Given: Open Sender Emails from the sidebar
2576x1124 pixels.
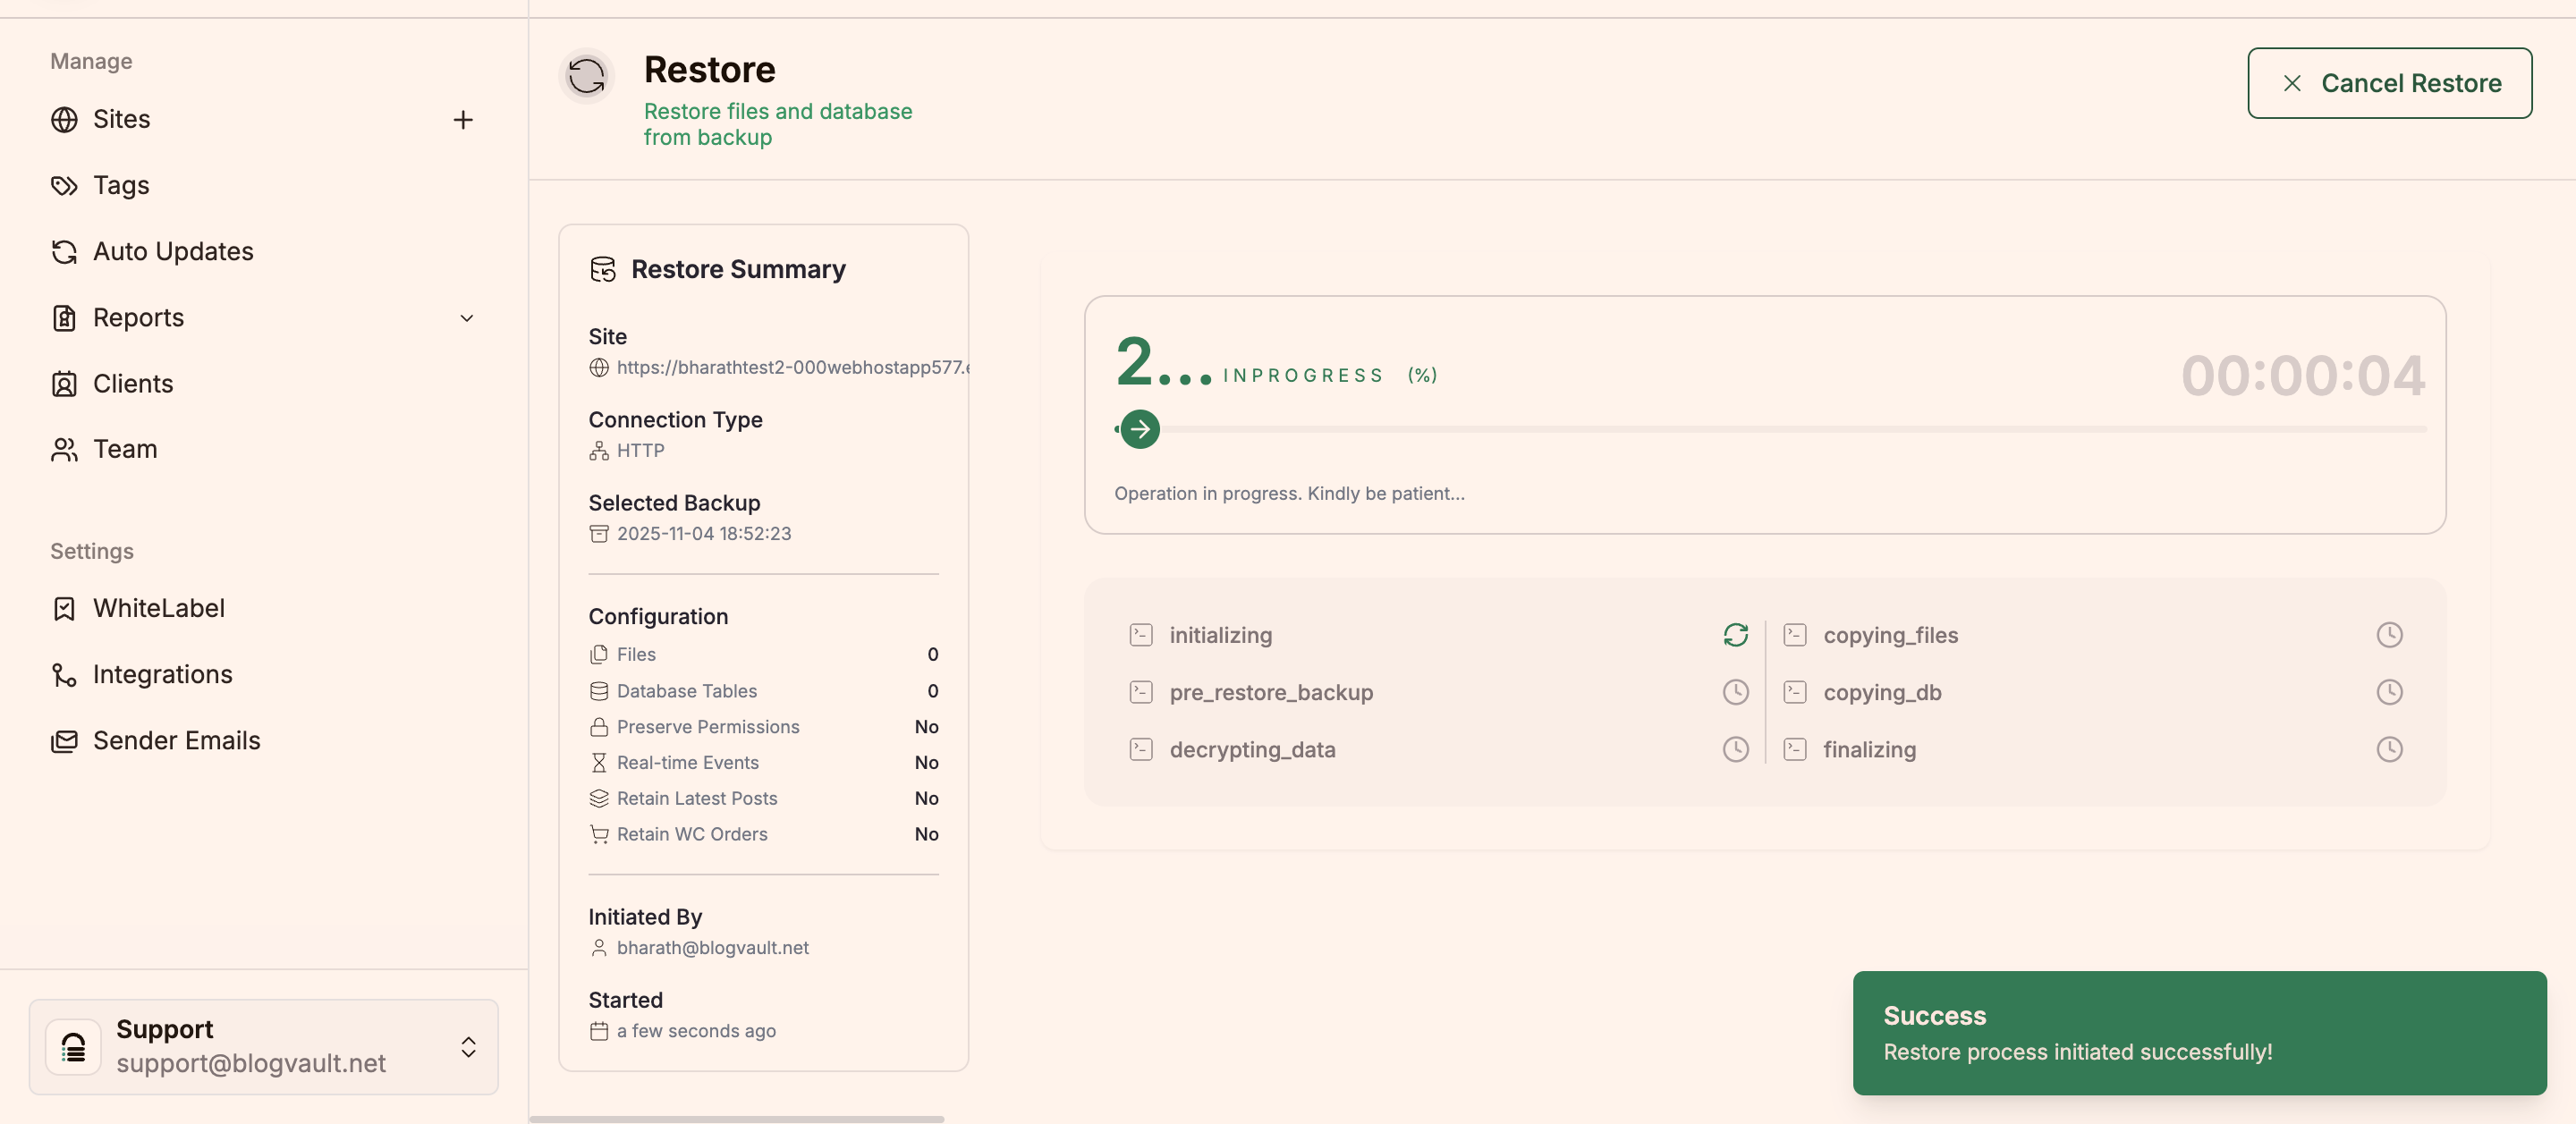Looking at the screenshot, I should pyautogui.click(x=176, y=740).
